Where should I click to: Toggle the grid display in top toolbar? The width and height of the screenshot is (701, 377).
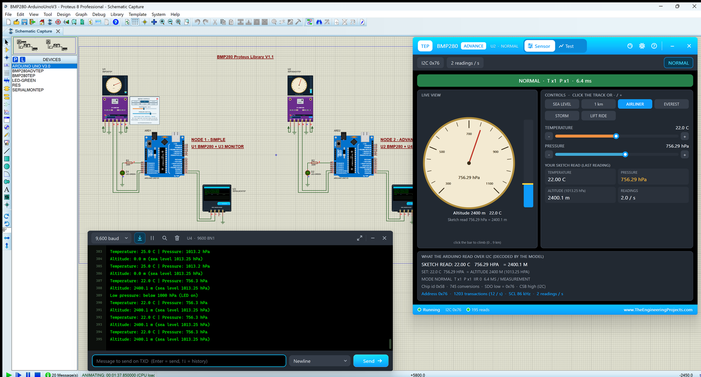tap(135, 22)
